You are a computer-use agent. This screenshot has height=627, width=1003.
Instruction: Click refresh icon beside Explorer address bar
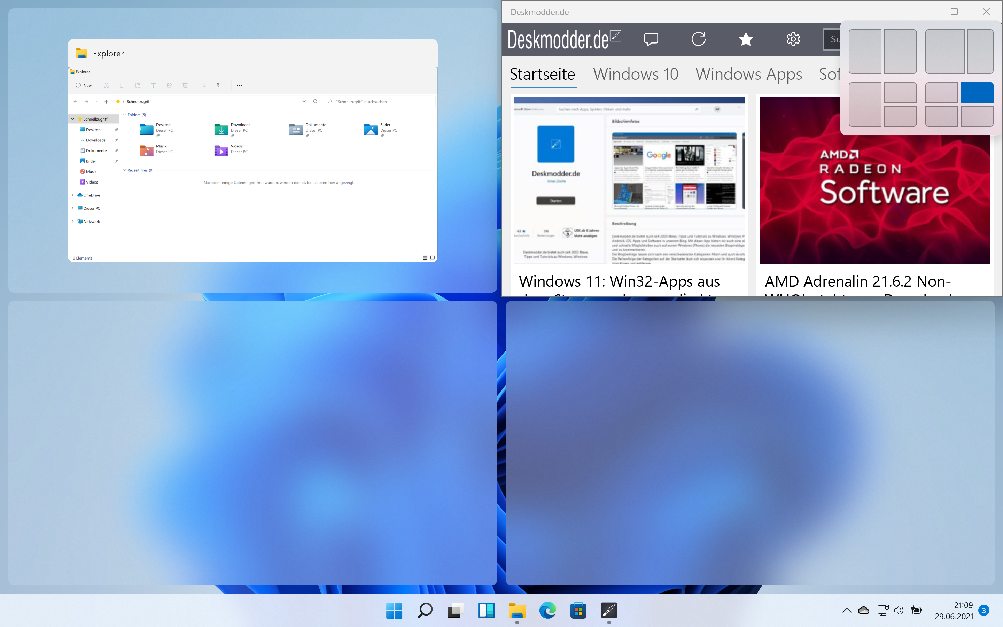[316, 101]
